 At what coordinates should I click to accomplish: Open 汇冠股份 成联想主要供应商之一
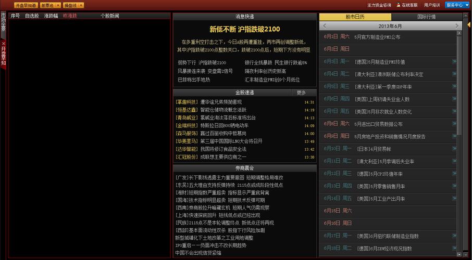(211, 157)
